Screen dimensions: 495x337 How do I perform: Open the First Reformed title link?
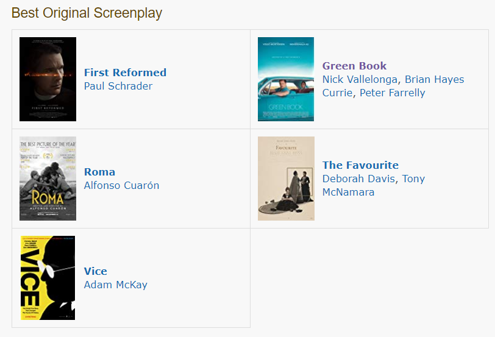click(x=125, y=73)
